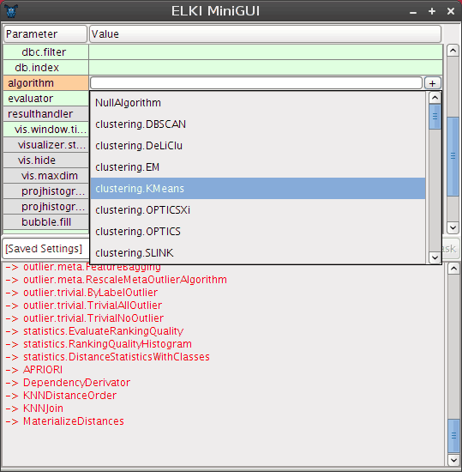Click the Parameter column header
Image resolution: width=462 pixels, height=472 pixels.
point(45,34)
